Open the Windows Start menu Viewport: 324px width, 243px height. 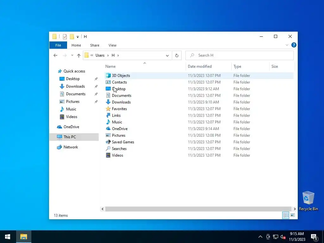point(8,237)
